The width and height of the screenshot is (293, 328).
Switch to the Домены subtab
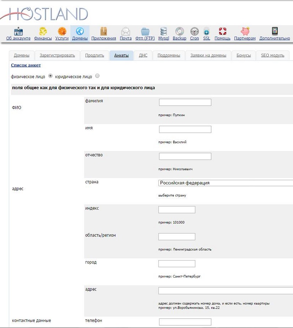point(22,55)
